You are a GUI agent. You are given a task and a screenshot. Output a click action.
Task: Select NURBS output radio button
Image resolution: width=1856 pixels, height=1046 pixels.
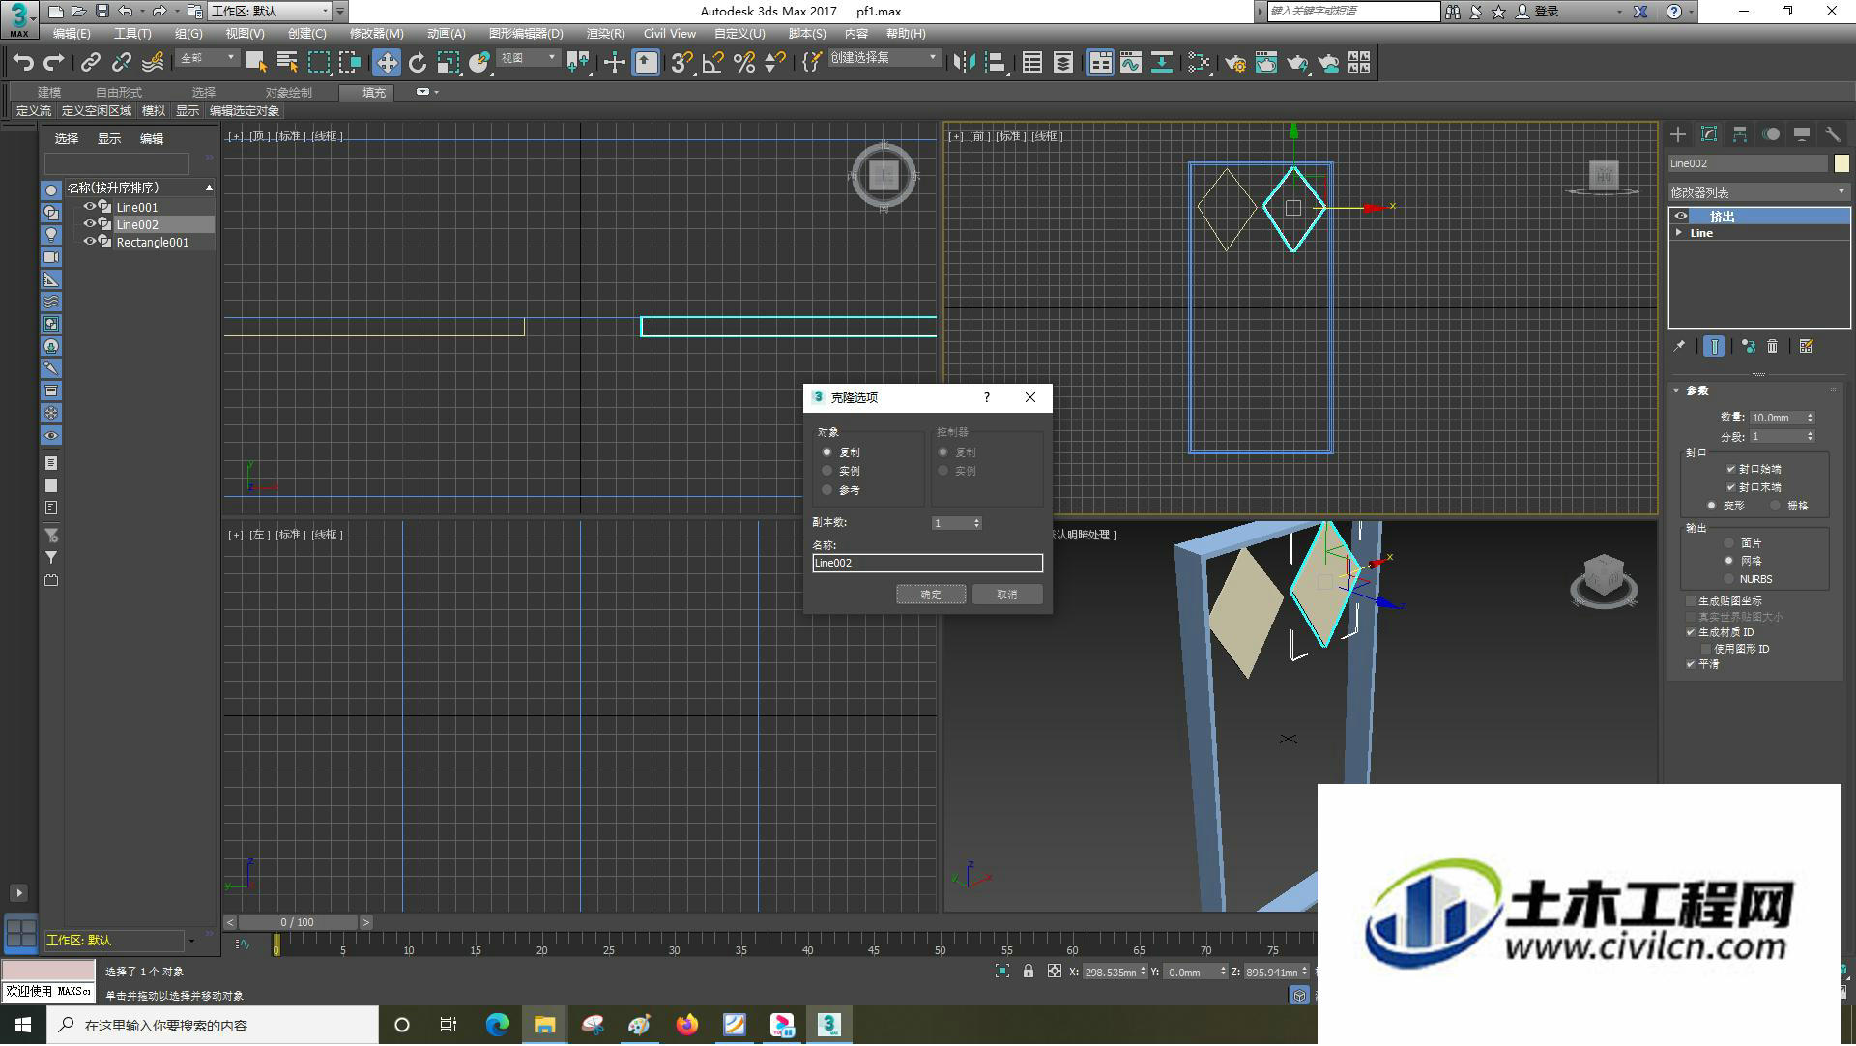tap(1729, 579)
